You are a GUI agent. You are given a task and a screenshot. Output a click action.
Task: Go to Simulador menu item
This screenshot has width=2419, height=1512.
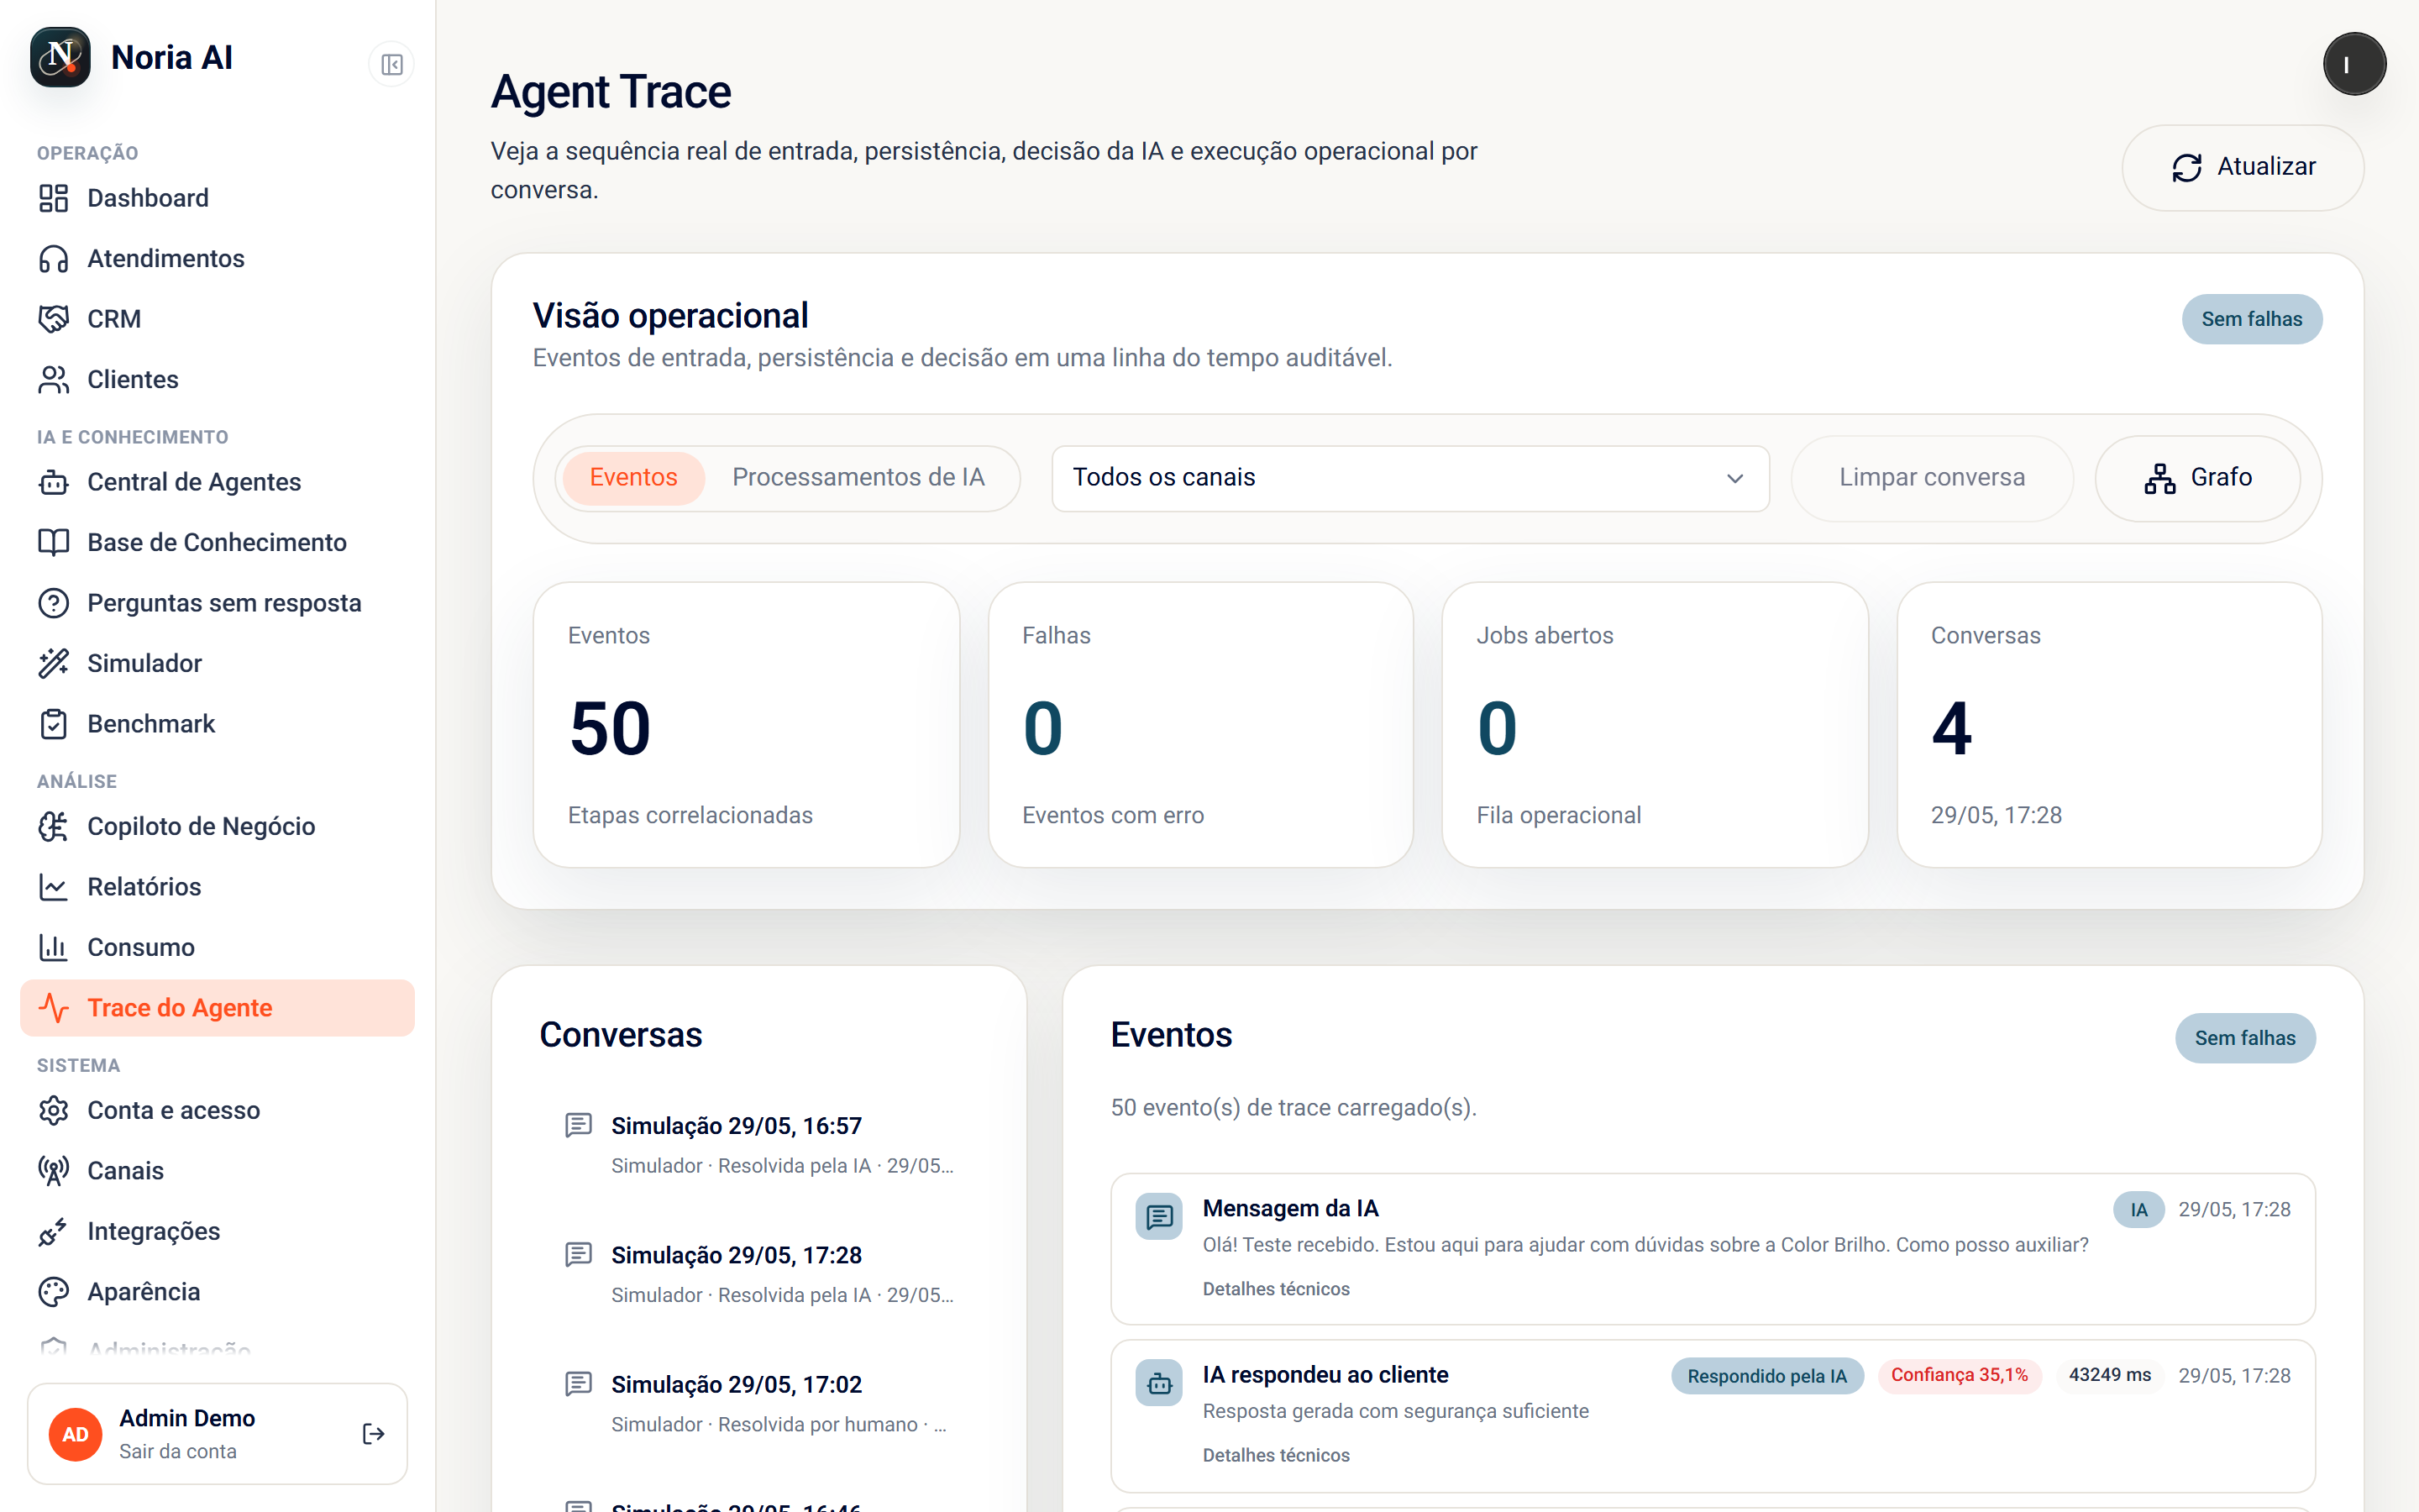click(217, 664)
